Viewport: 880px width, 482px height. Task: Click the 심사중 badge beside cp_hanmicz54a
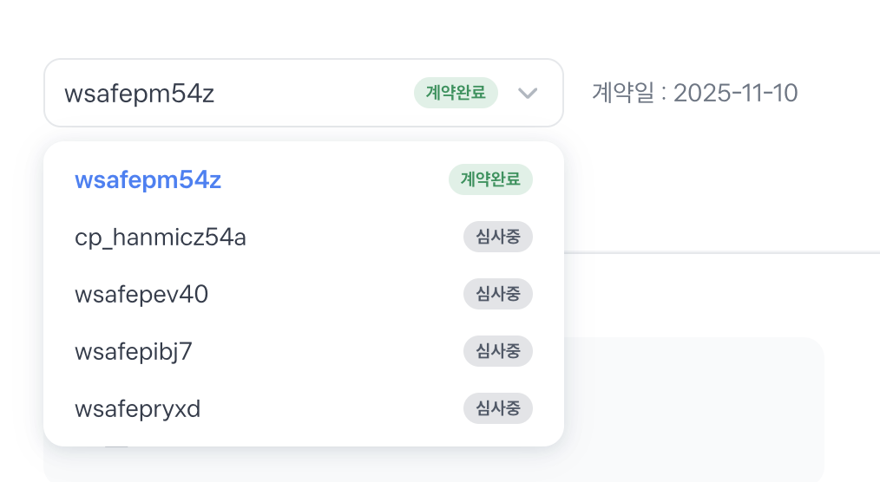(497, 237)
